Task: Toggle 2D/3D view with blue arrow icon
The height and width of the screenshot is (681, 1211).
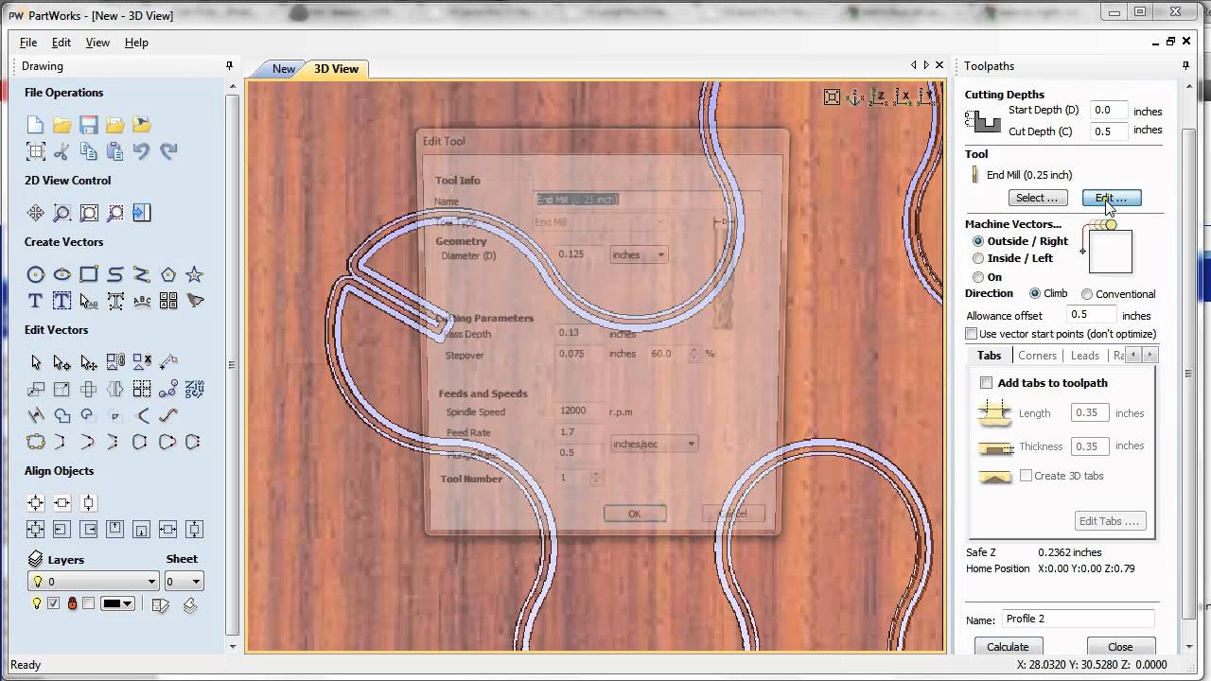Action: tap(141, 213)
